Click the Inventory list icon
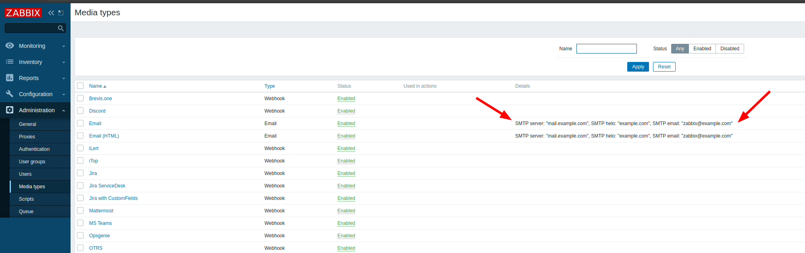Viewport: 805px width, 253px height. pos(10,62)
